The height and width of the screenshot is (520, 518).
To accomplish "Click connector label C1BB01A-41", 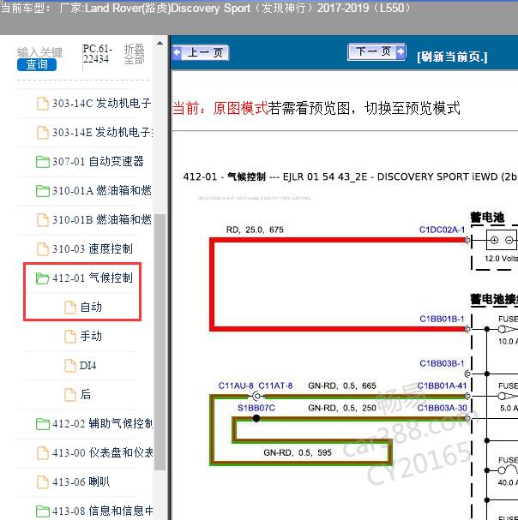I will coord(442,386).
